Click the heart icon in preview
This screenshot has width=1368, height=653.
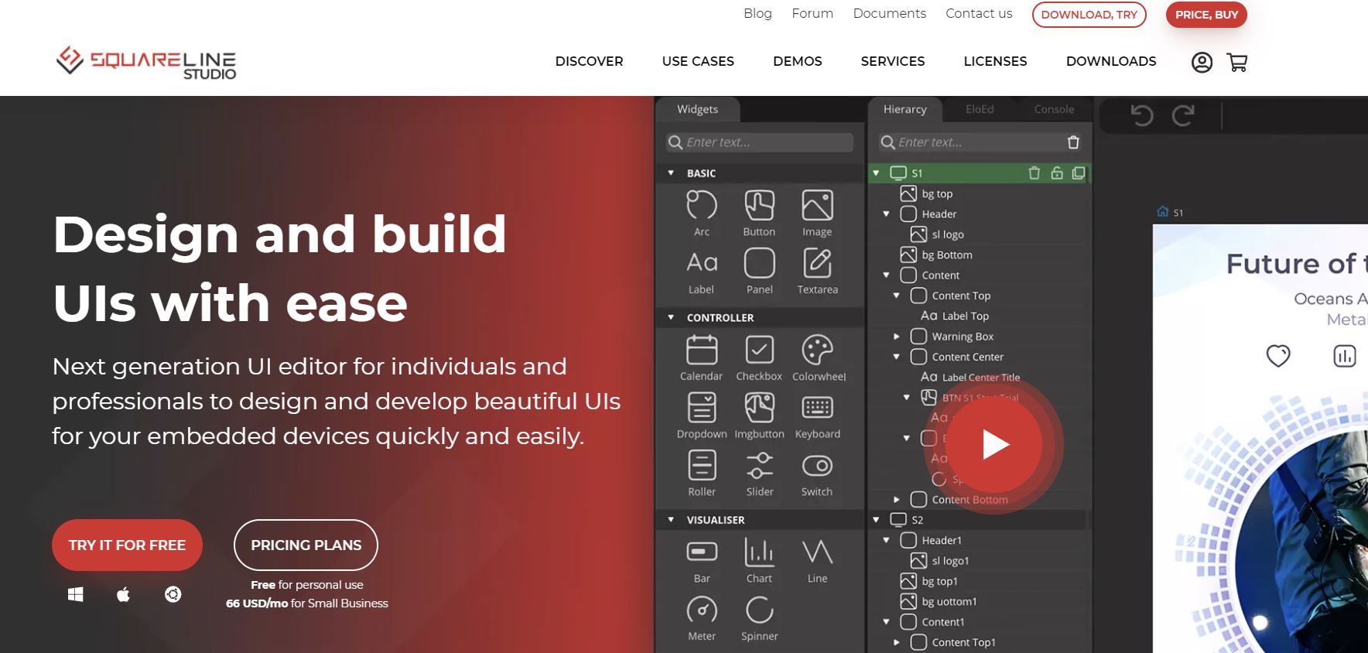point(1278,355)
